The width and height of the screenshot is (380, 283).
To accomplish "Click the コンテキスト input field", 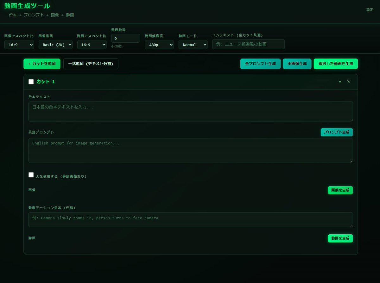I will pyautogui.click(x=248, y=44).
